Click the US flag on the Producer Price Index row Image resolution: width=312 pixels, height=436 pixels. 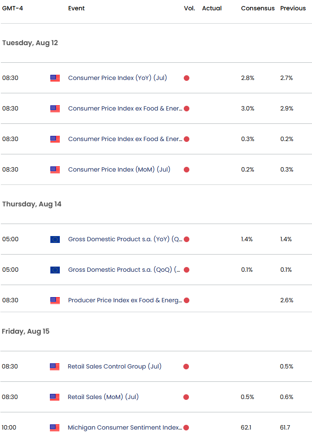point(55,301)
